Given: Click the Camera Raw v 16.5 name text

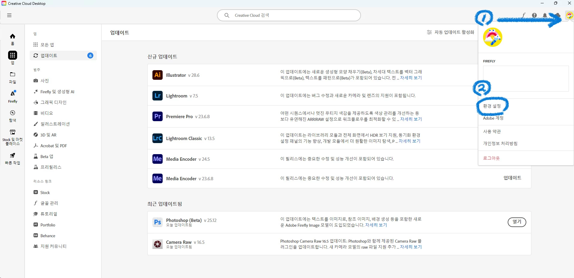Looking at the screenshot, I should coord(185,242).
